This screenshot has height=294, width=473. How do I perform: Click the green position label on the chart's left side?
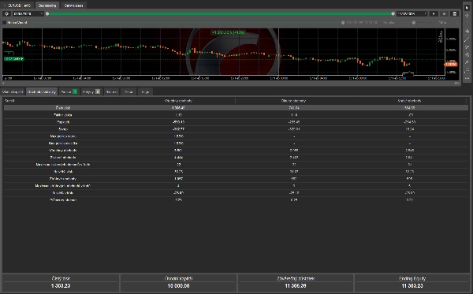click(13, 59)
